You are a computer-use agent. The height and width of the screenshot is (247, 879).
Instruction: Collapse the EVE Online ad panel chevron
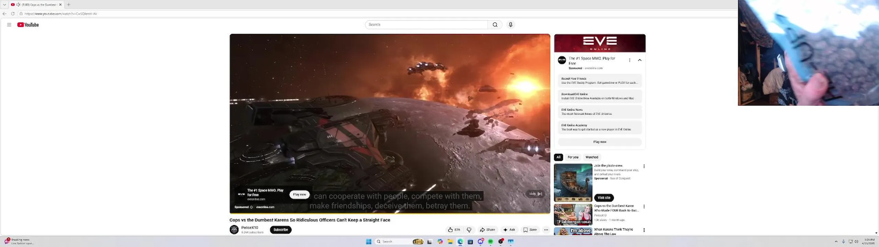pos(640,60)
